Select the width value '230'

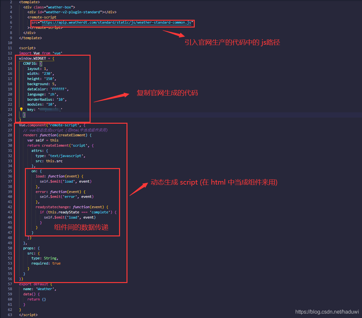(47, 74)
